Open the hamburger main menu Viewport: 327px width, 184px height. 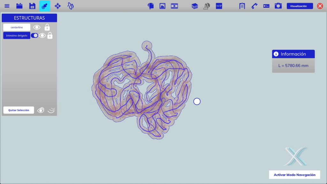[7, 6]
